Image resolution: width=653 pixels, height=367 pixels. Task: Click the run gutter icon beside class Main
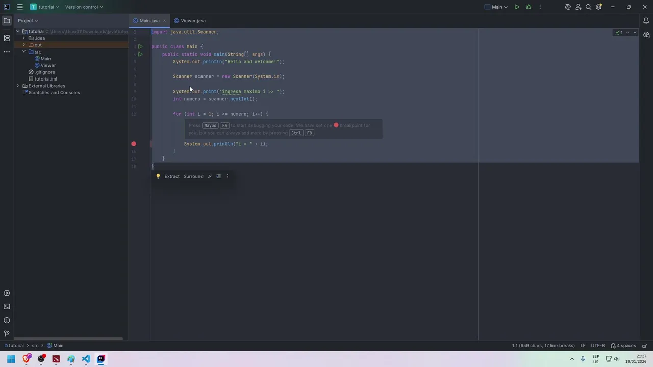click(x=140, y=46)
